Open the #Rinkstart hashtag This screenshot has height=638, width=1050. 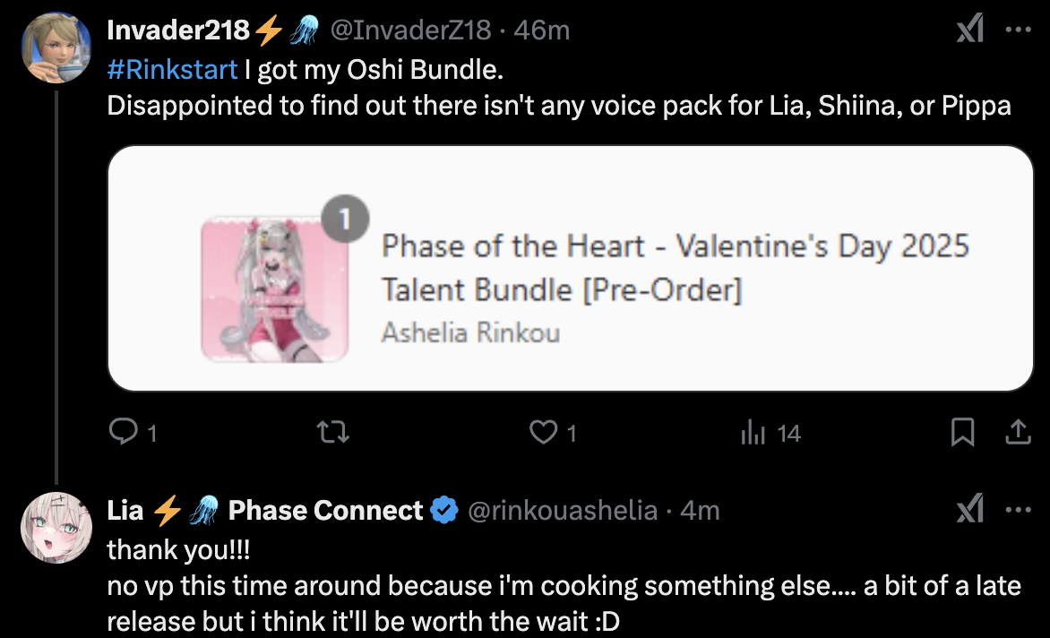pyautogui.click(x=173, y=69)
